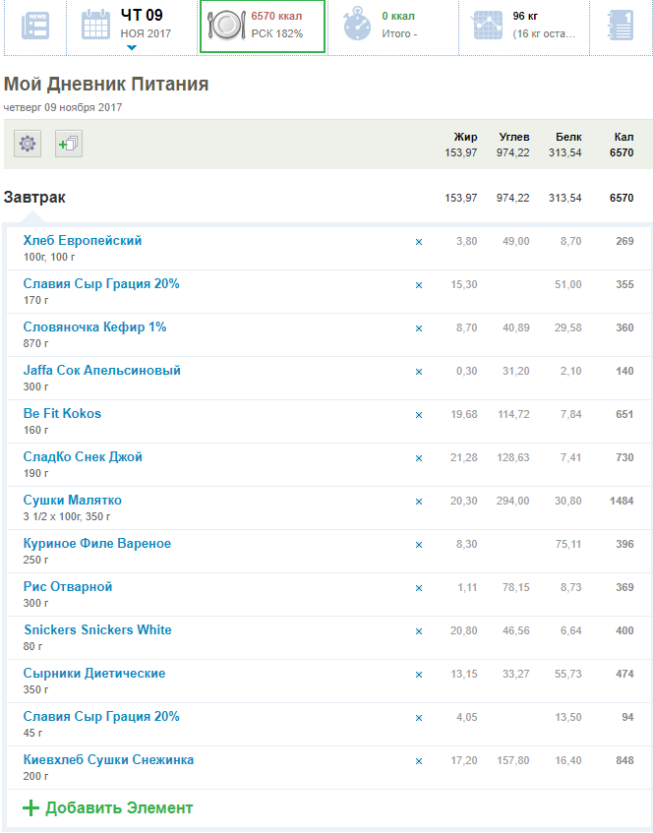Image resolution: width=653 pixels, height=833 pixels.
Task: Remove Хлеб Европейский with its X
Action: (419, 241)
